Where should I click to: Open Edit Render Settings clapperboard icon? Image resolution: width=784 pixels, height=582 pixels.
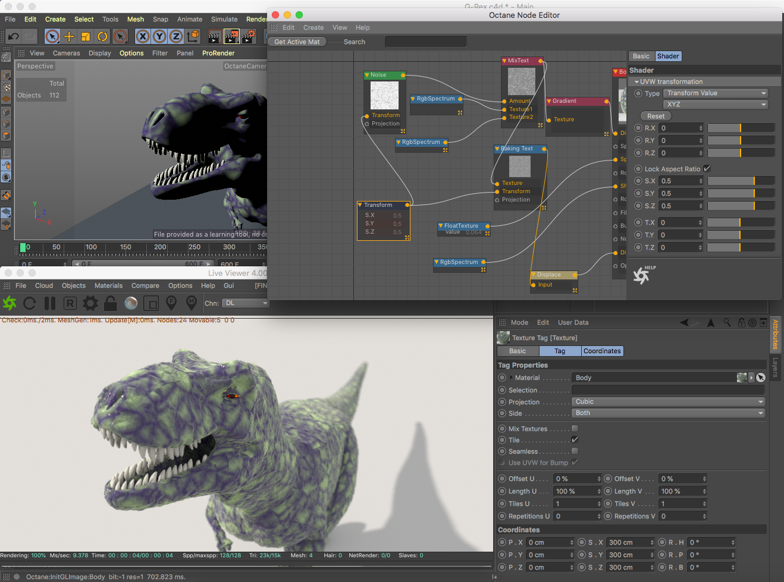[248, 37]
